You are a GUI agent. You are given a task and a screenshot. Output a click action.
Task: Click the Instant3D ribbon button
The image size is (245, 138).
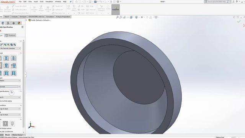tap(116, 10)
